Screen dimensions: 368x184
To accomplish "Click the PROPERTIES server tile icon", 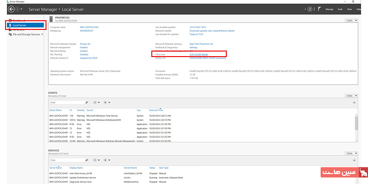I will 51,19.
